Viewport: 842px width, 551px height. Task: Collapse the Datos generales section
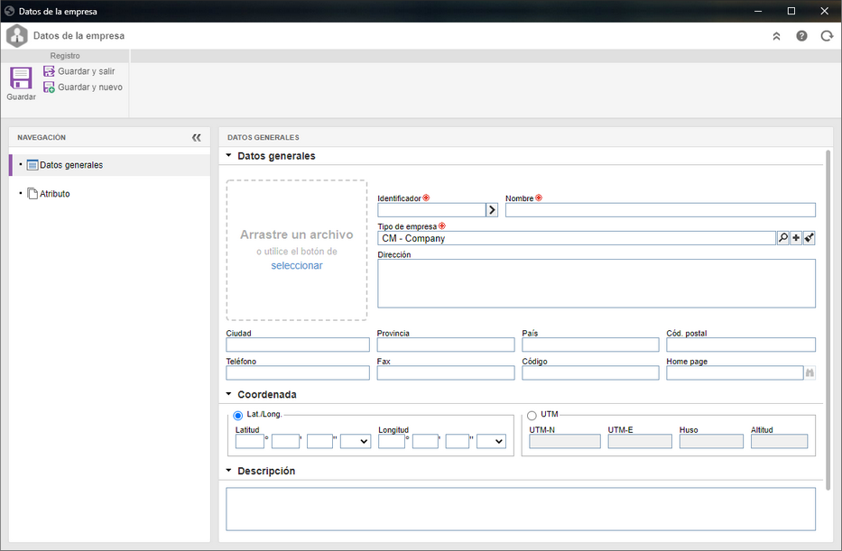[228, 156]
